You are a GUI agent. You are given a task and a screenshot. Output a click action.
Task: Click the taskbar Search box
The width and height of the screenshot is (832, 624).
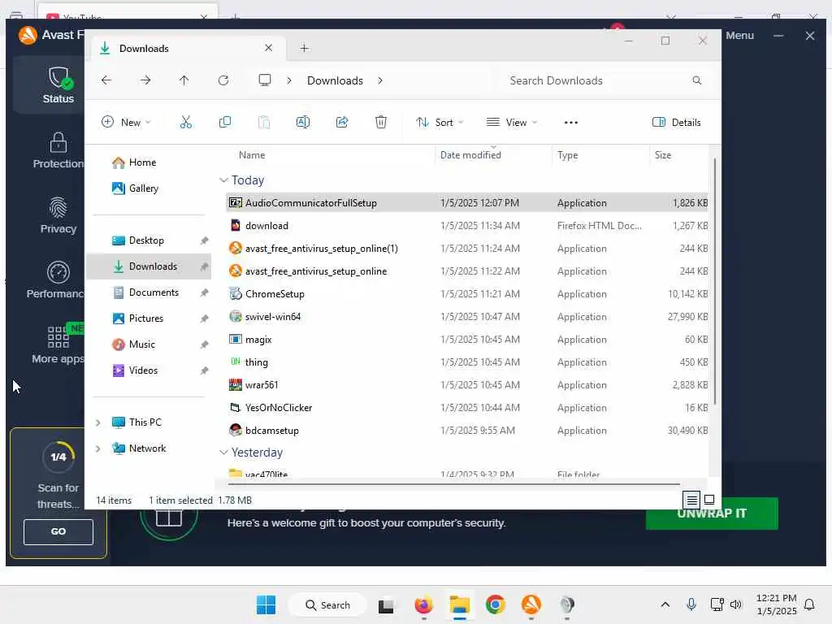pos(327,604)
